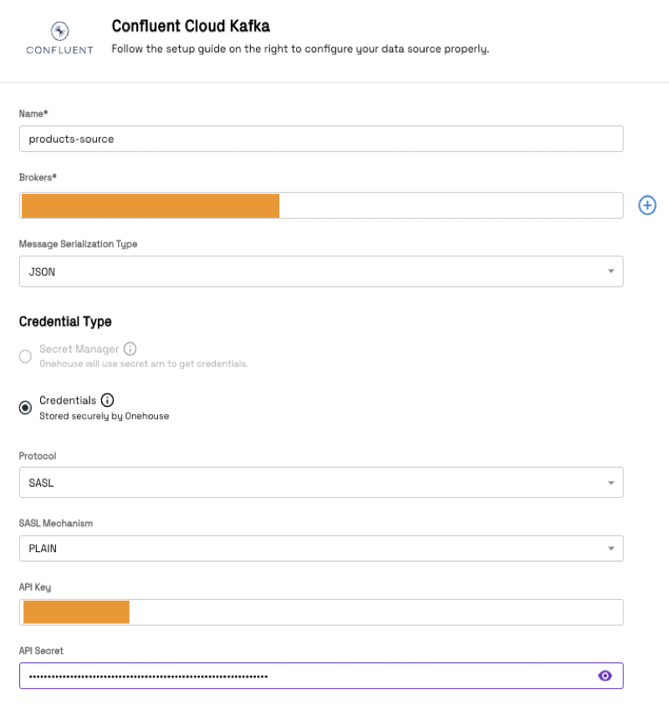Click the 'Follow the setup guide' description text
669x710 pixels.
tap(300, 49)
